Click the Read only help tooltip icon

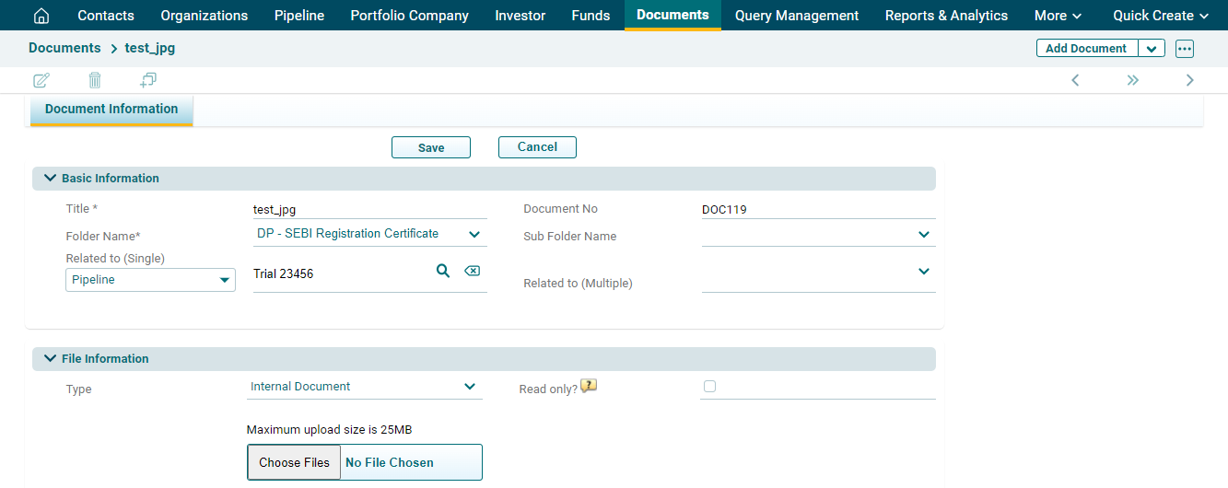[589, 387]
